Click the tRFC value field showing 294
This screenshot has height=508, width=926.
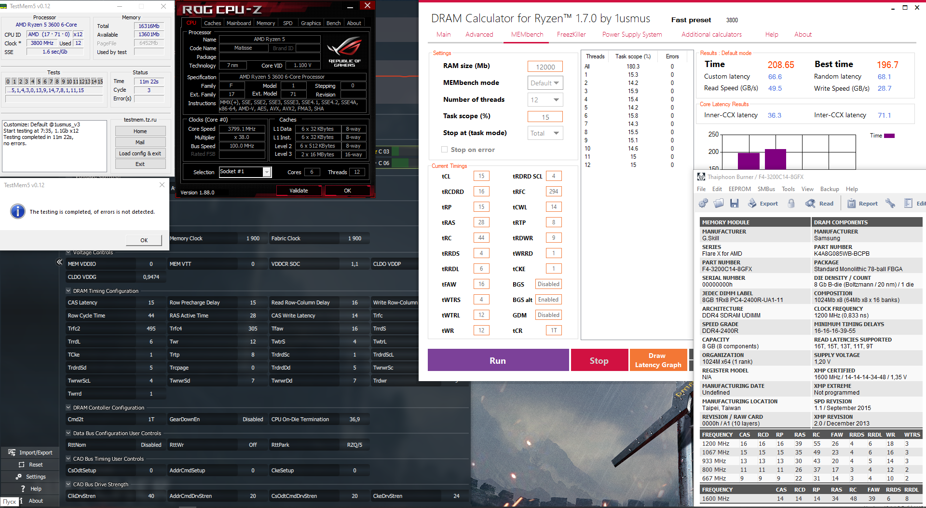point(554,192)
